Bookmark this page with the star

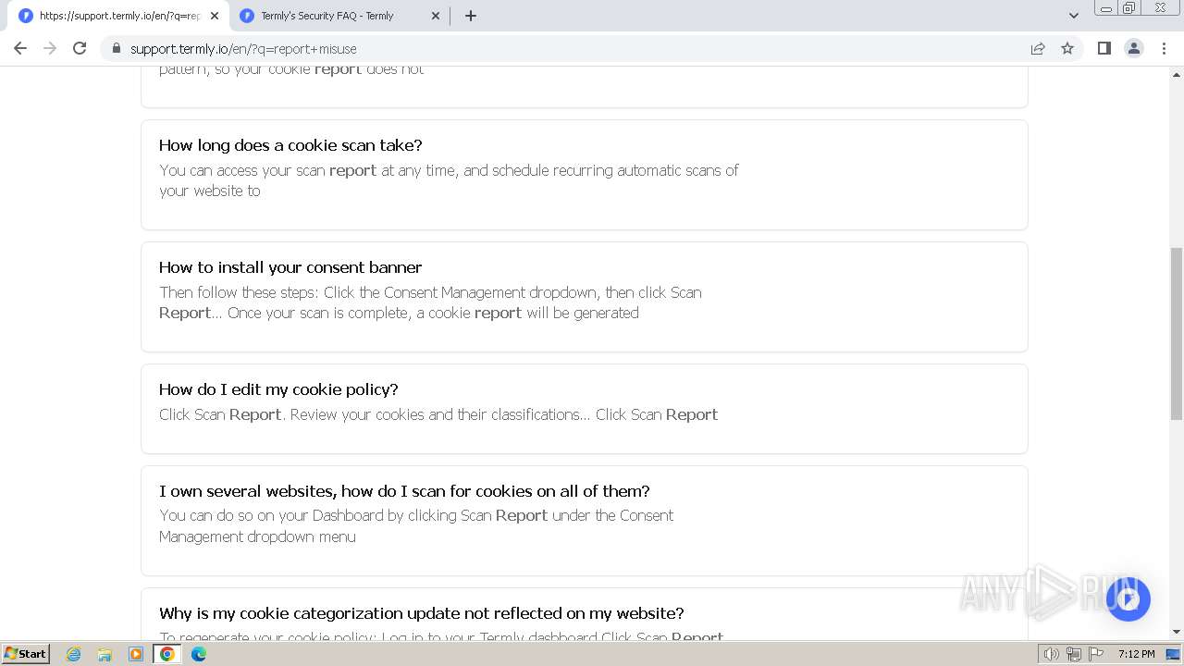(x=1067, y=48)
